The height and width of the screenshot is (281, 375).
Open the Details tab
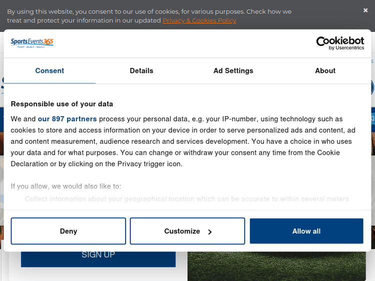point(141,71)
